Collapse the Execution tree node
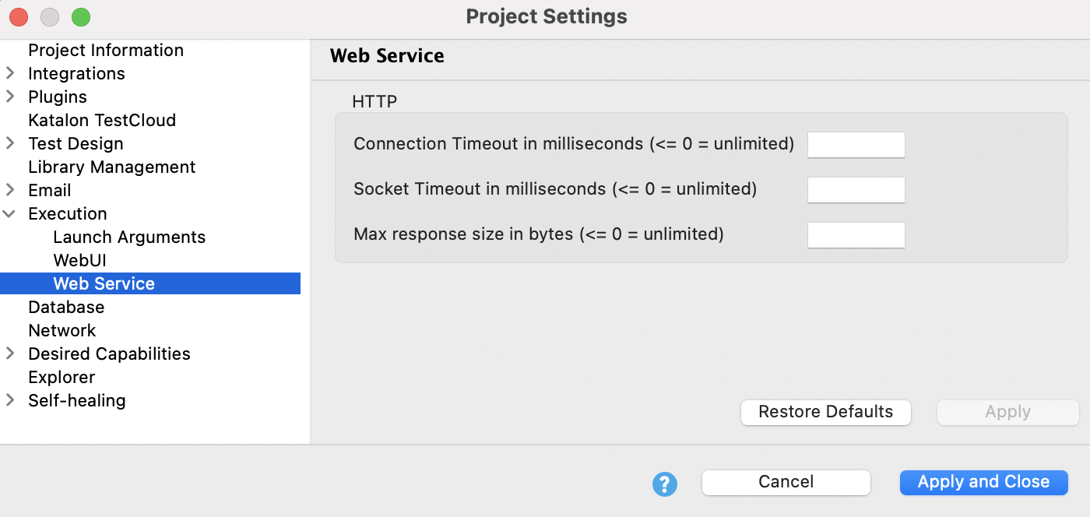 click(x=10, y=213)
